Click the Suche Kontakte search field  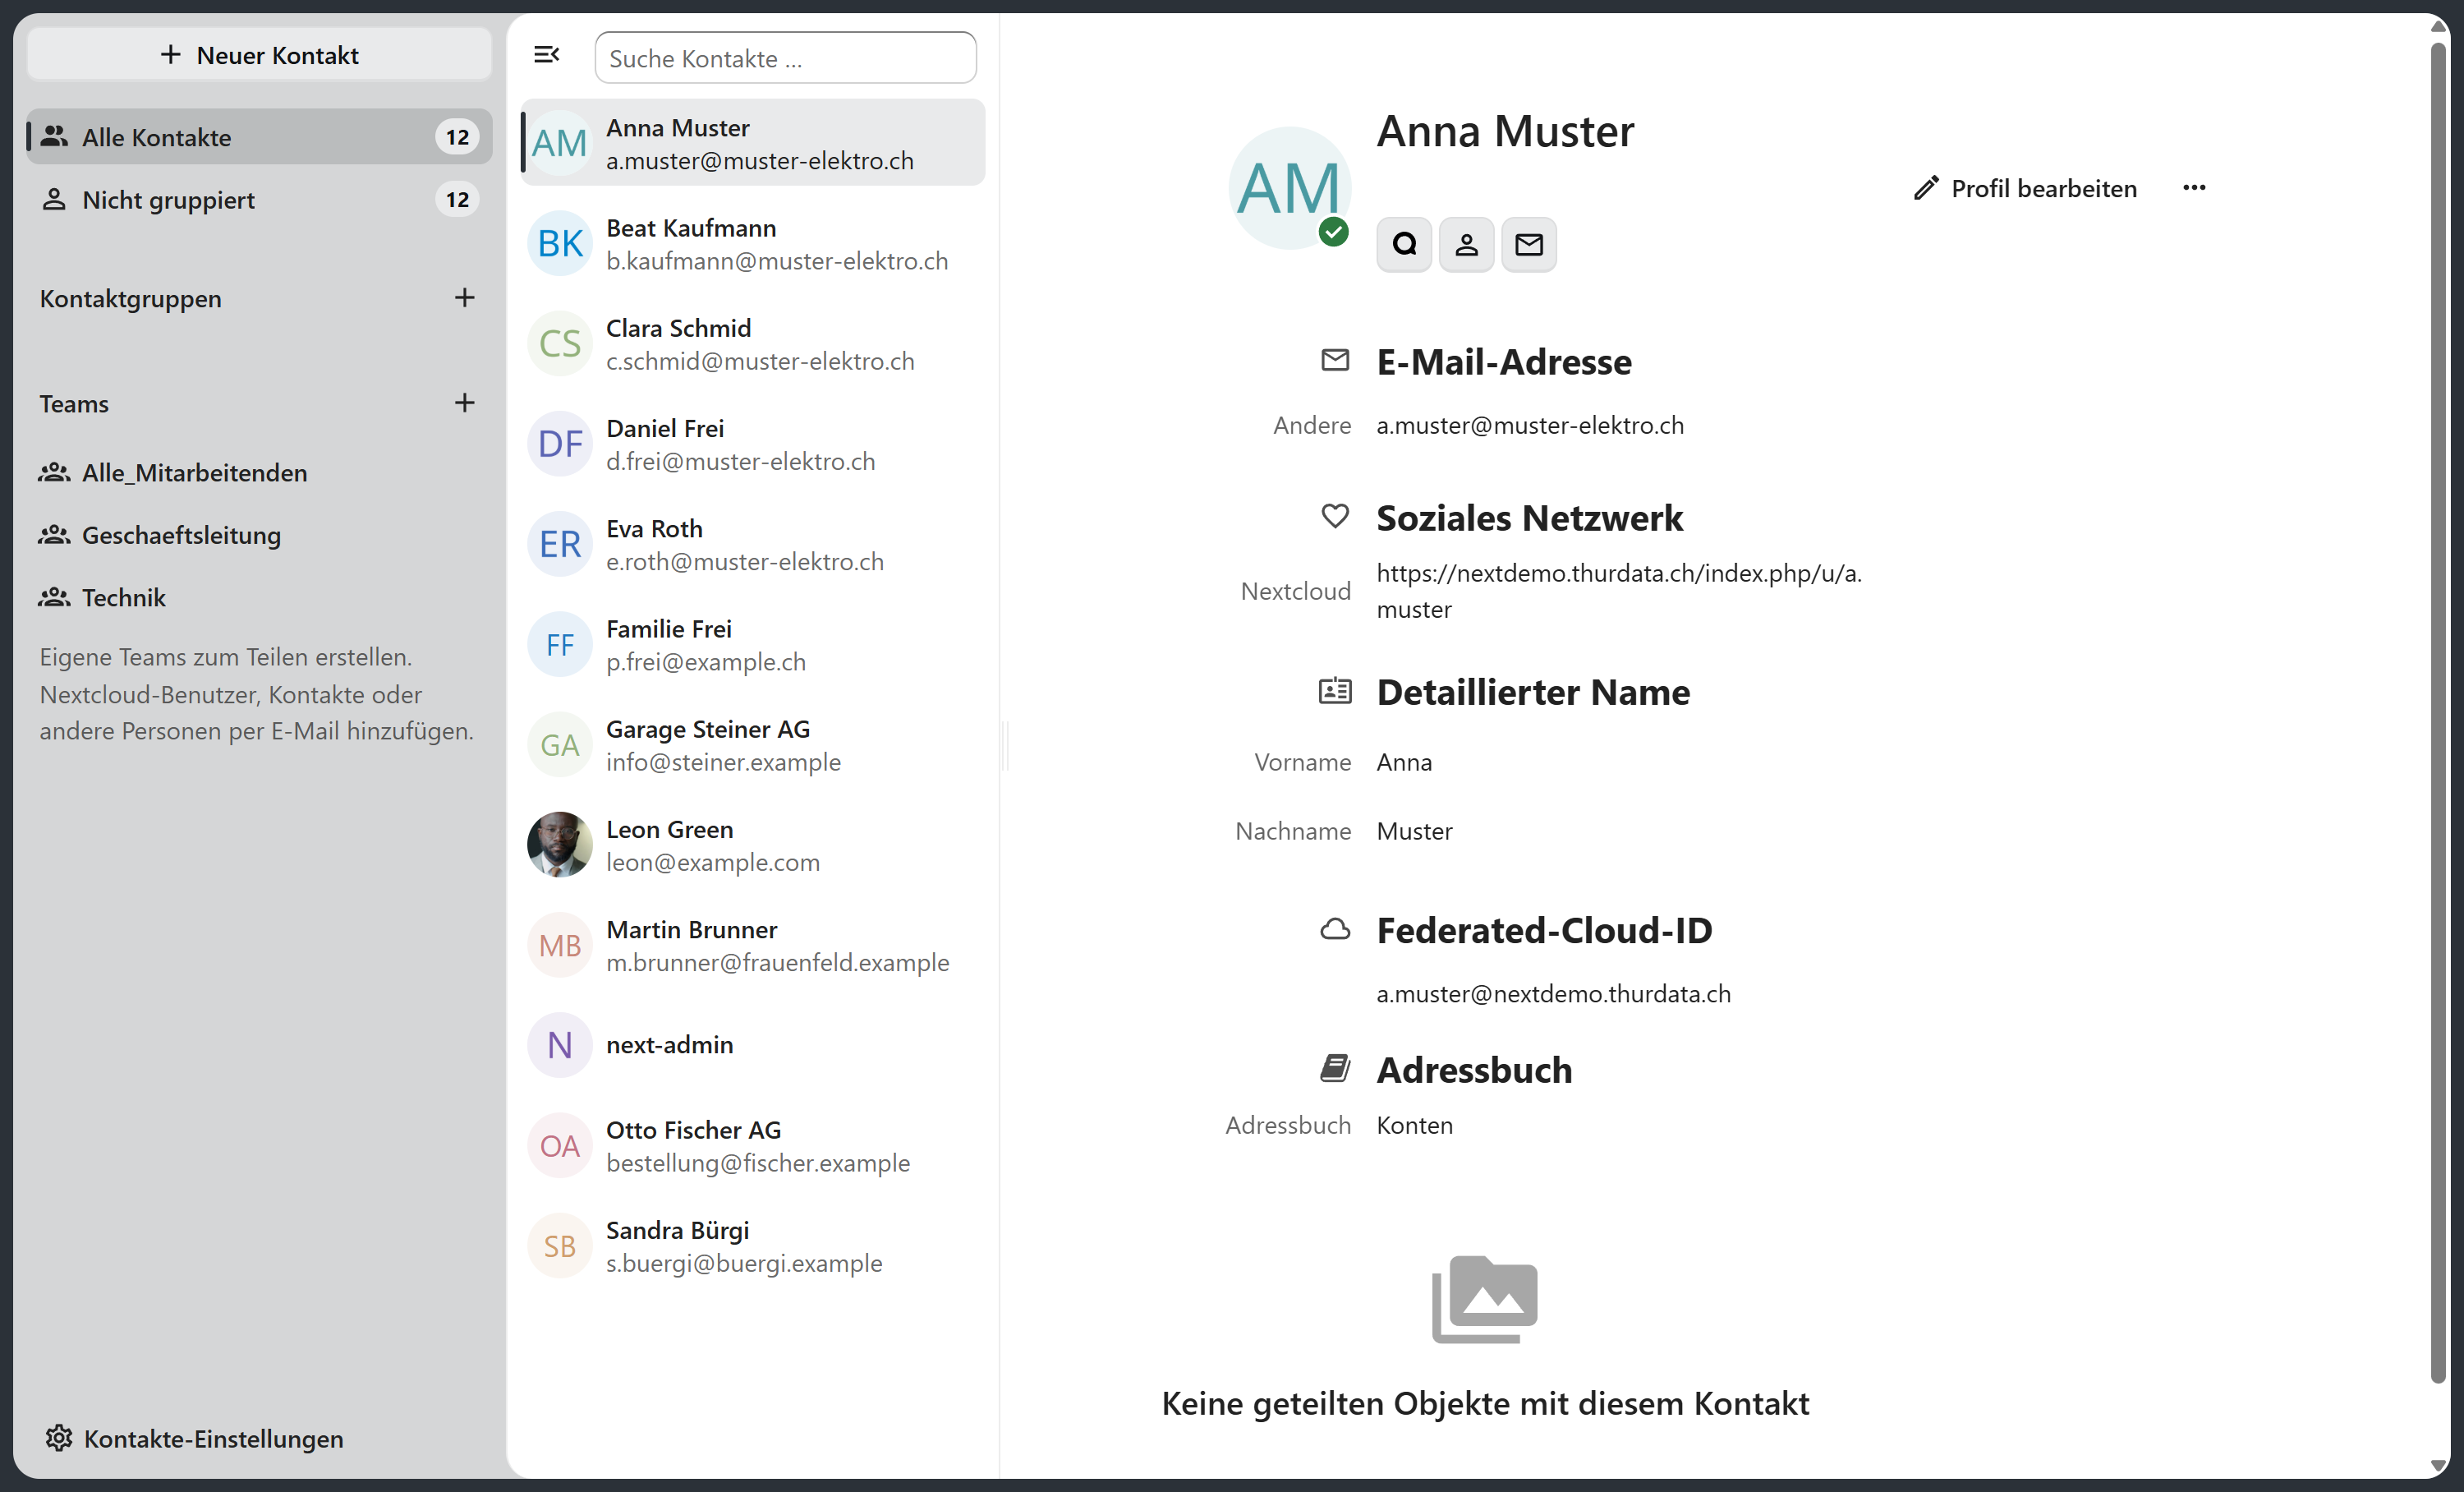[785, 58]
